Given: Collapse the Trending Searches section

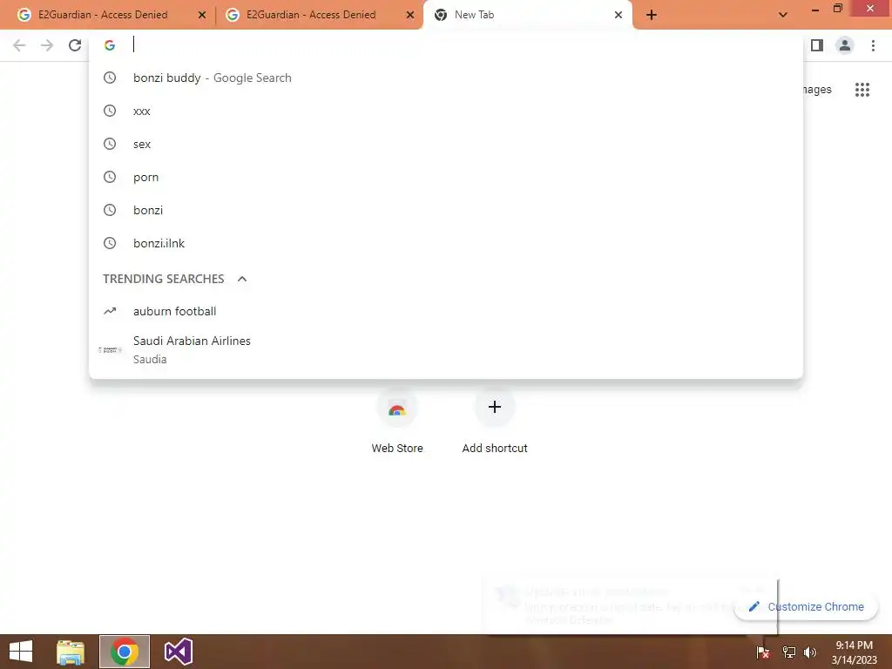Looking at the screenshot, I should point(242,279).
